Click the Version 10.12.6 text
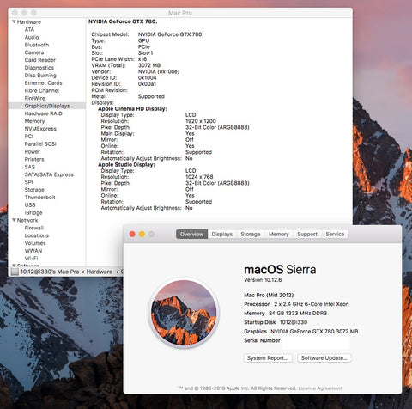Viewport: 412px width, 409px height. [263, 280]
